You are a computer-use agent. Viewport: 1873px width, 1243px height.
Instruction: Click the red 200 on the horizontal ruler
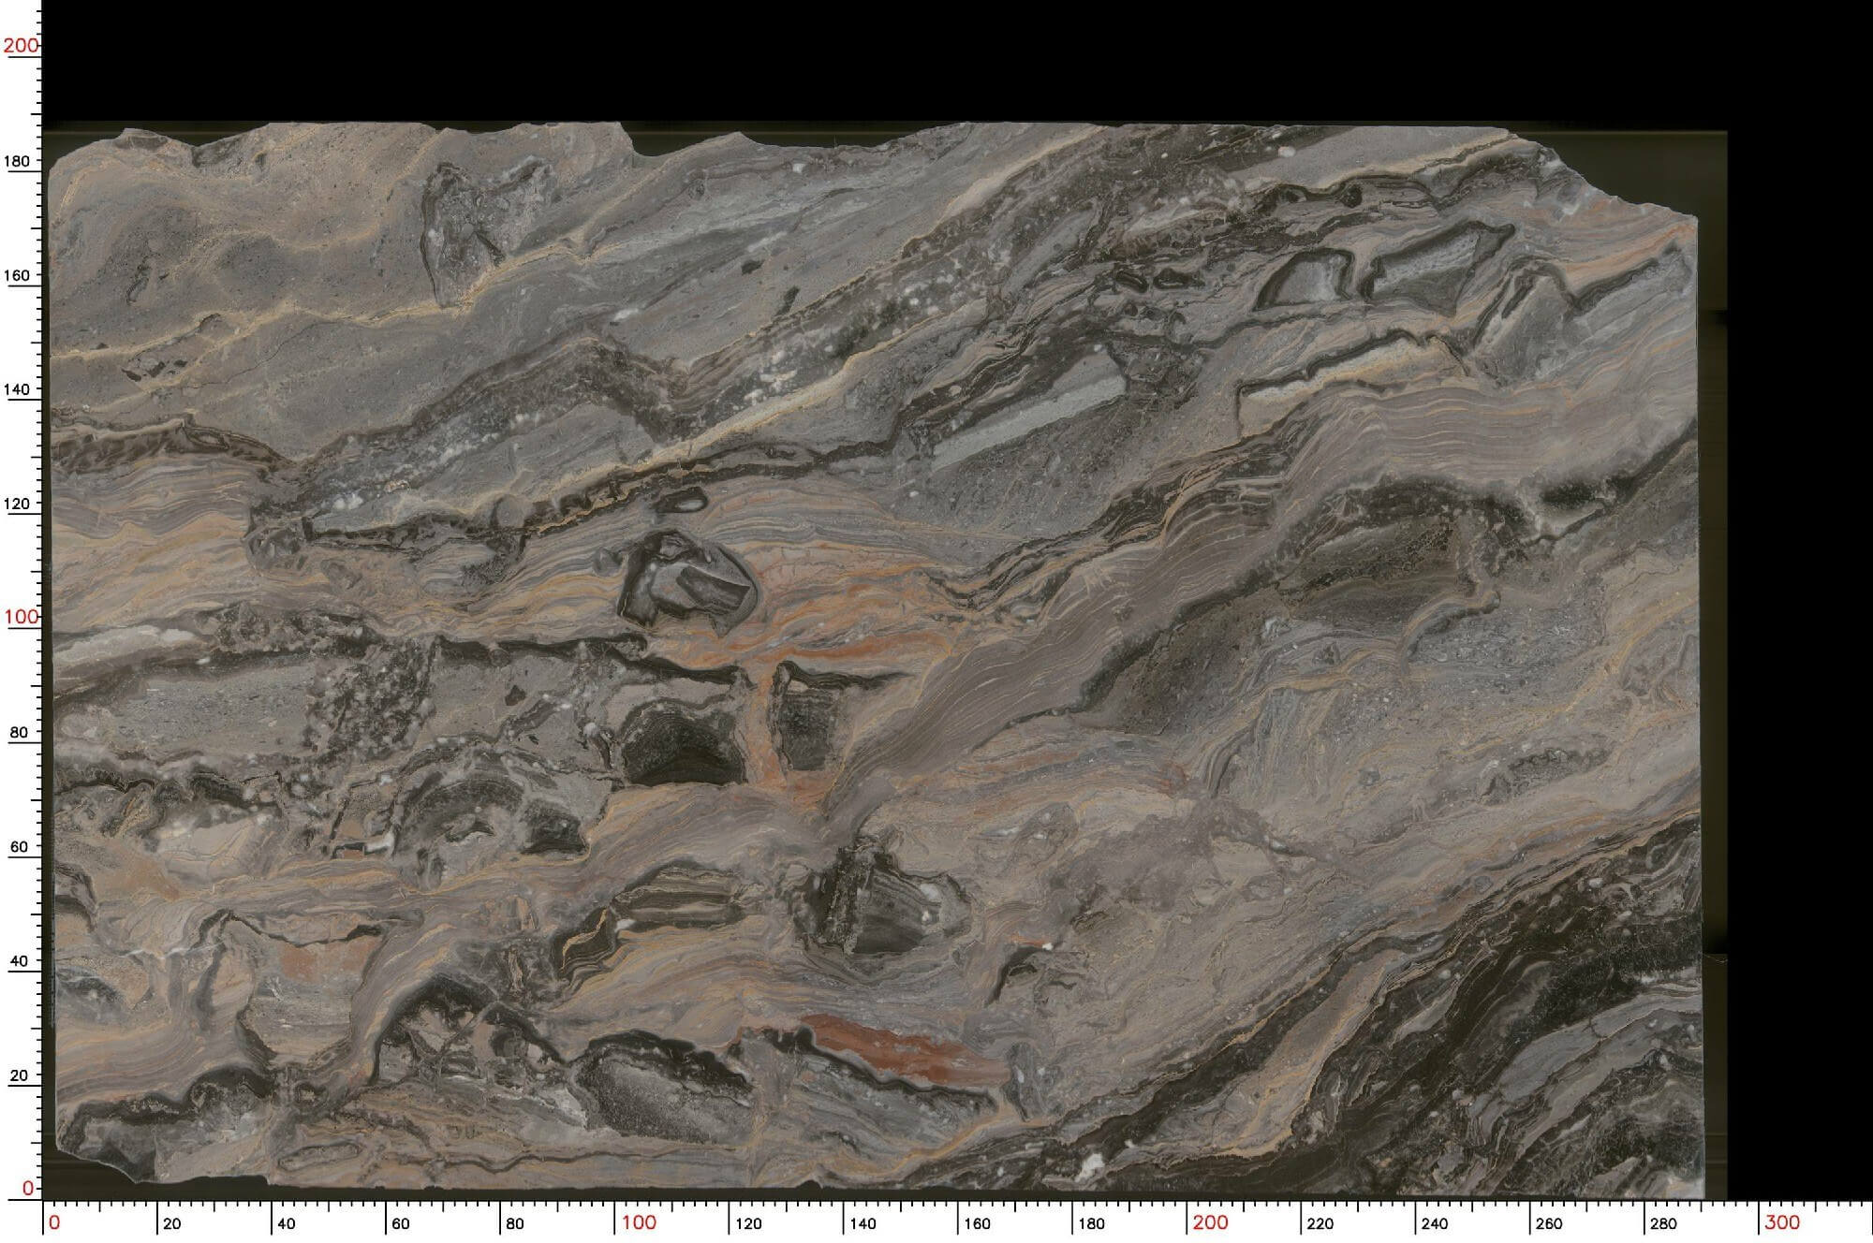point(1211,1222)
